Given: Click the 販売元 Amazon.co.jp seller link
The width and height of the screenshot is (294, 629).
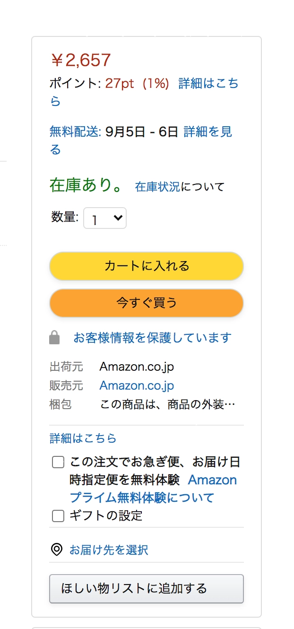Looking at the screenshot, I should tap(137, 385).
